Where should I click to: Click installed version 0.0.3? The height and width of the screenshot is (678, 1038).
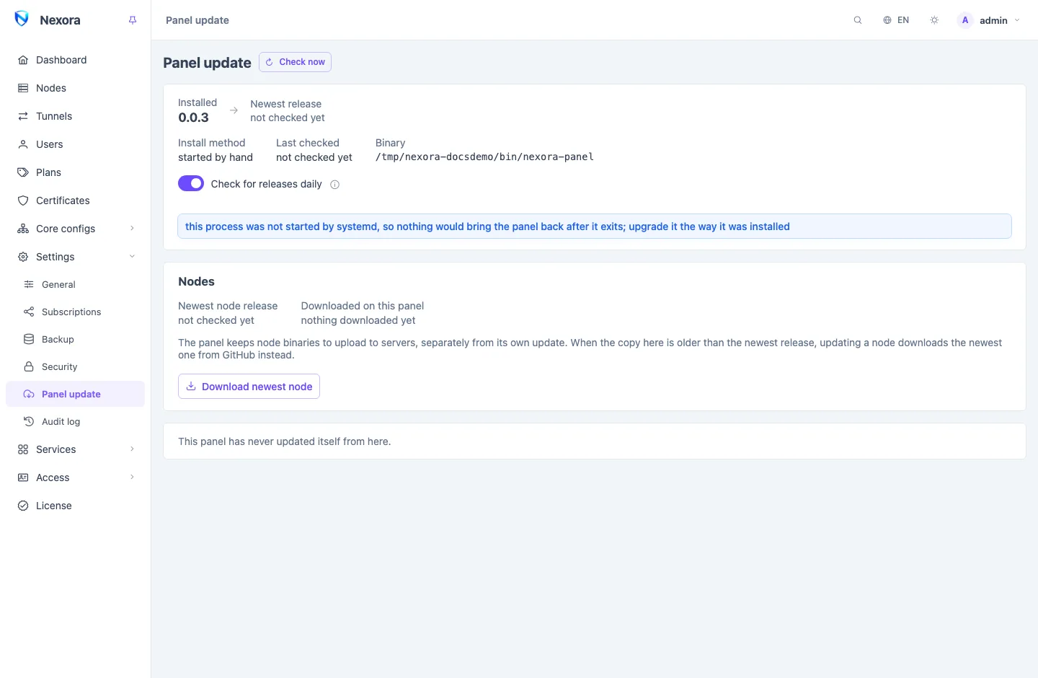pos(193,118)
